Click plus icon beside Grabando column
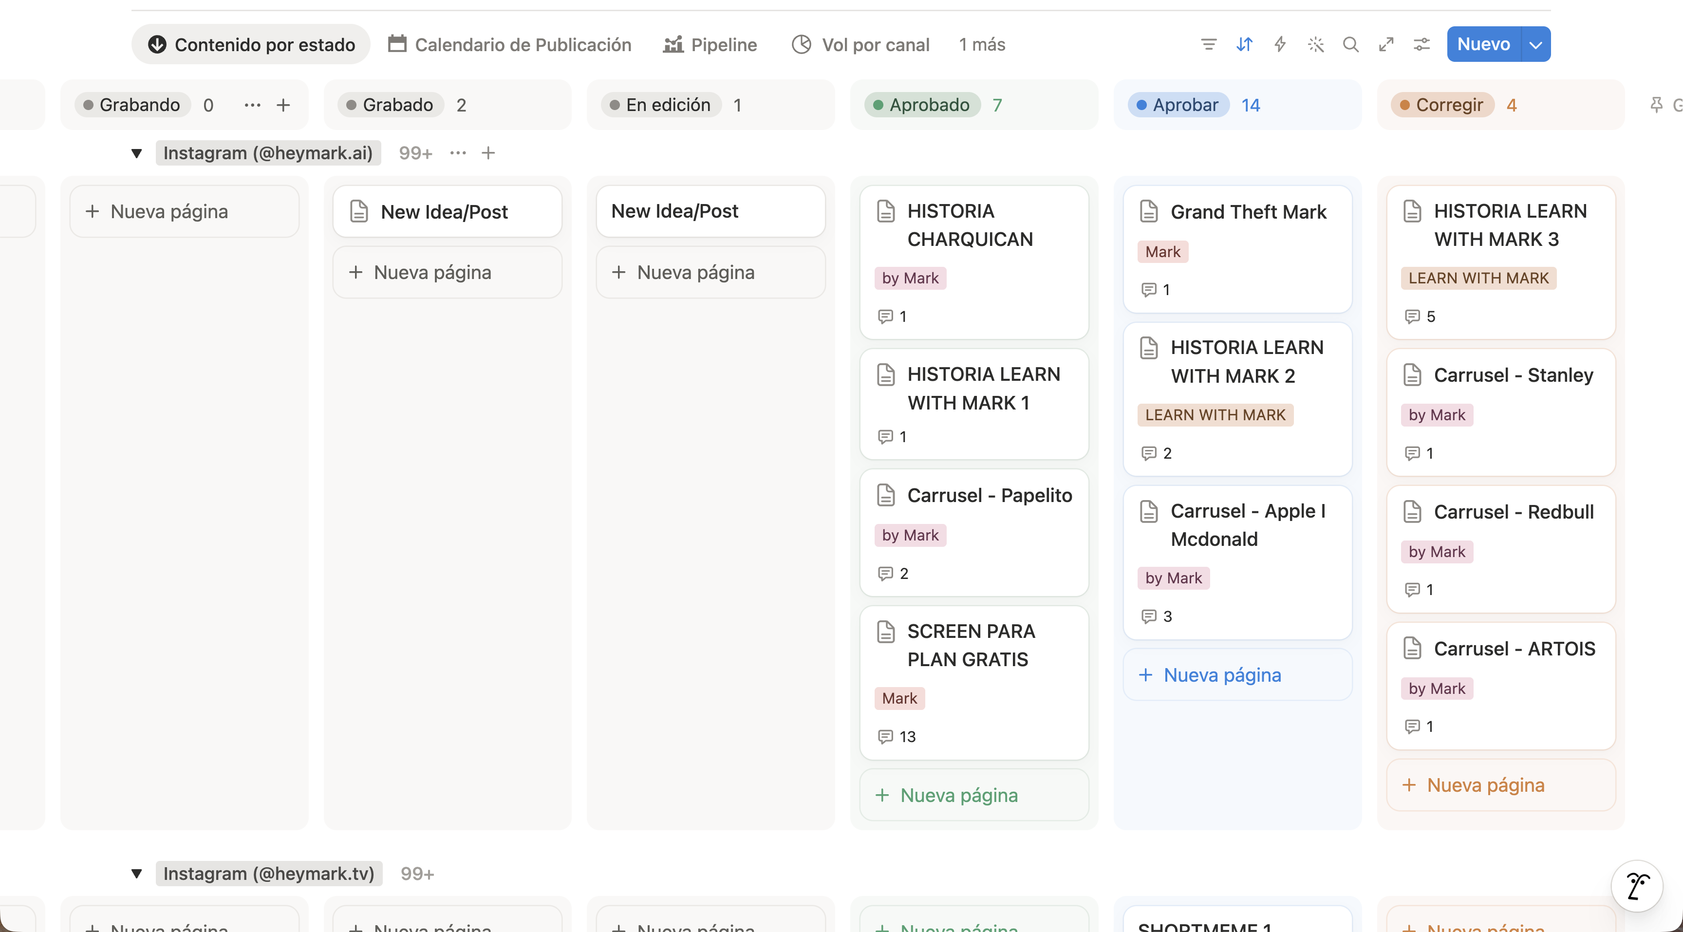1683x932 pixels. (x=283, y=105)
